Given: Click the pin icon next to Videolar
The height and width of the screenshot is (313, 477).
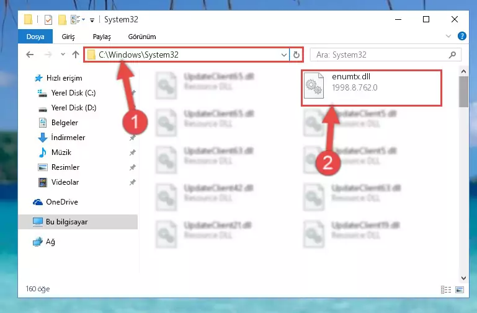Looking at the screenshot, I should (x=132, y=182).
